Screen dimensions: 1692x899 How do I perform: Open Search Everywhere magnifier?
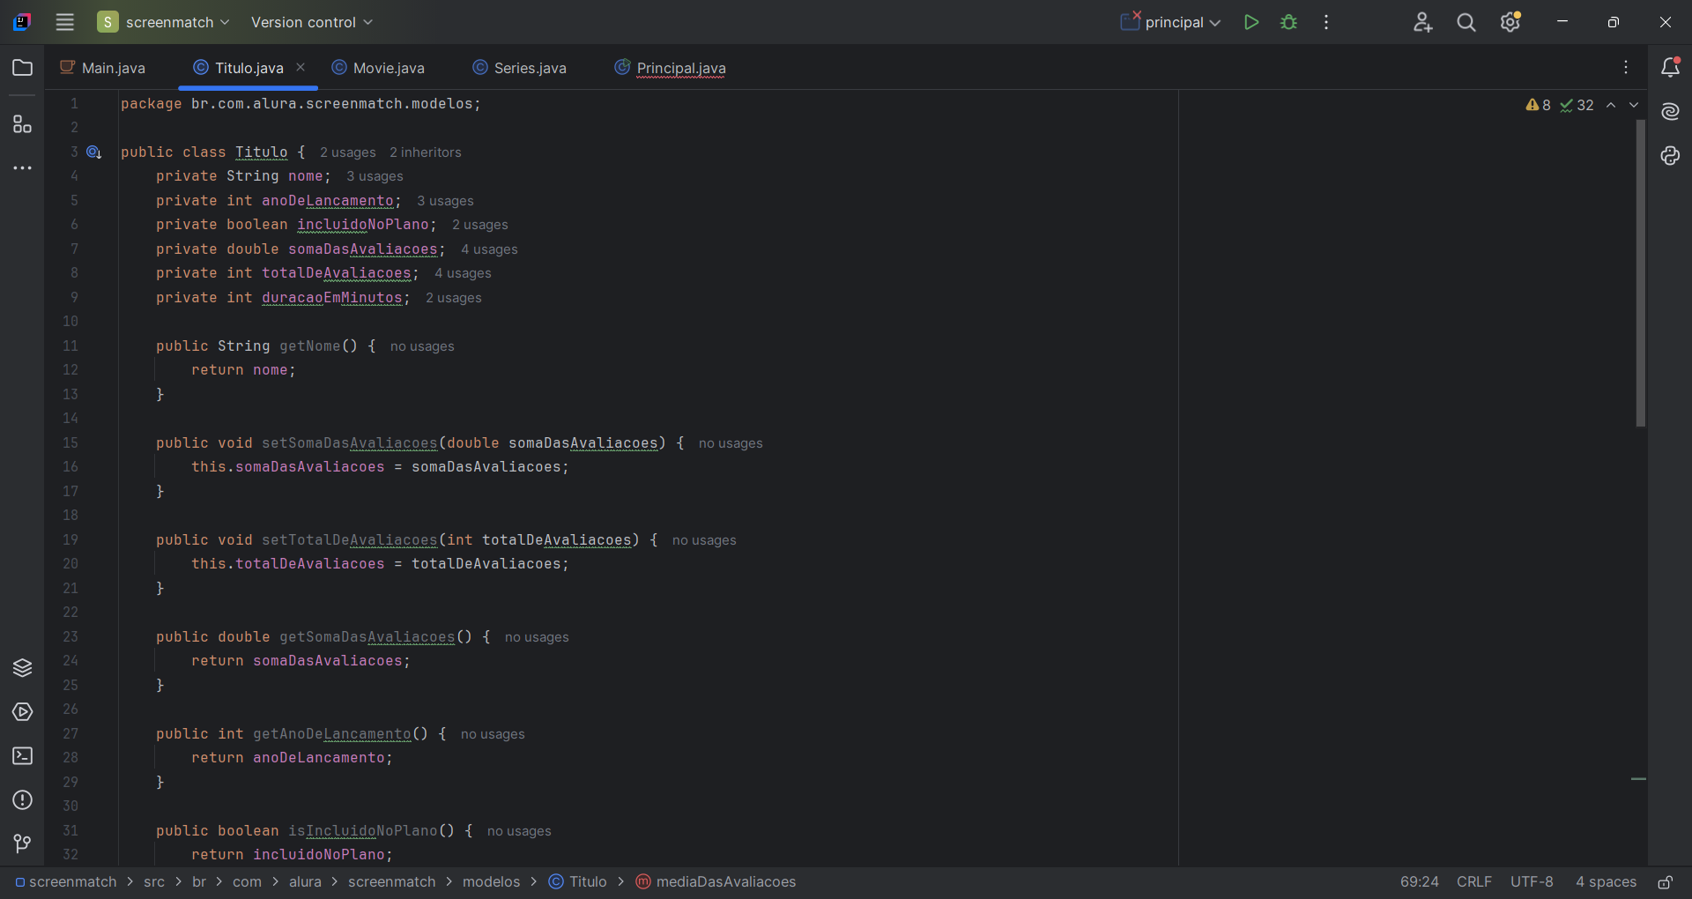(1466, 22)
